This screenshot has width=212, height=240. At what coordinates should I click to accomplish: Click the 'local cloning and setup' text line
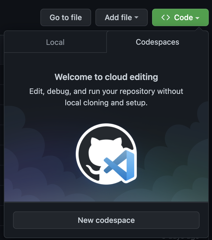pyautogui.click(x=106, y=103)
